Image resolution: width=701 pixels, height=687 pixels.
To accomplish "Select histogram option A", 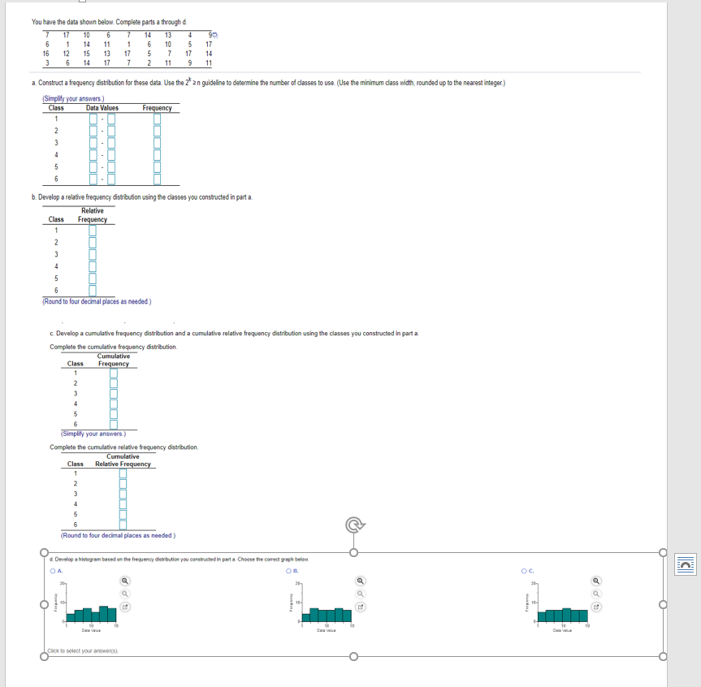I will pyautogui.click(x=54, y=572).
